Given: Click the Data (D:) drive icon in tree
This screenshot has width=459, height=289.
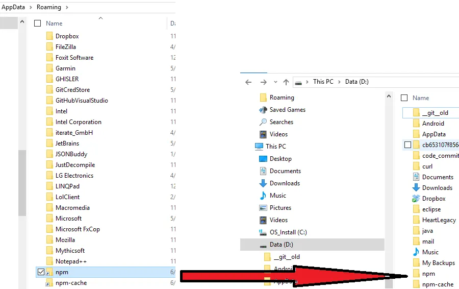Looking at the screenshot, I should tap(263, 246).
